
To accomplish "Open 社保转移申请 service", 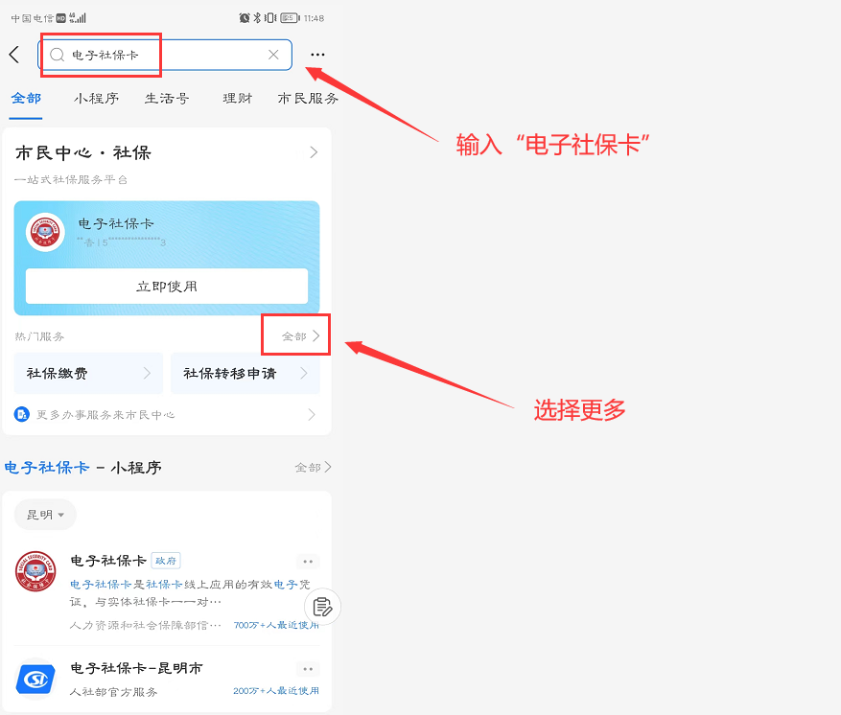I will [x=245, y=373].
